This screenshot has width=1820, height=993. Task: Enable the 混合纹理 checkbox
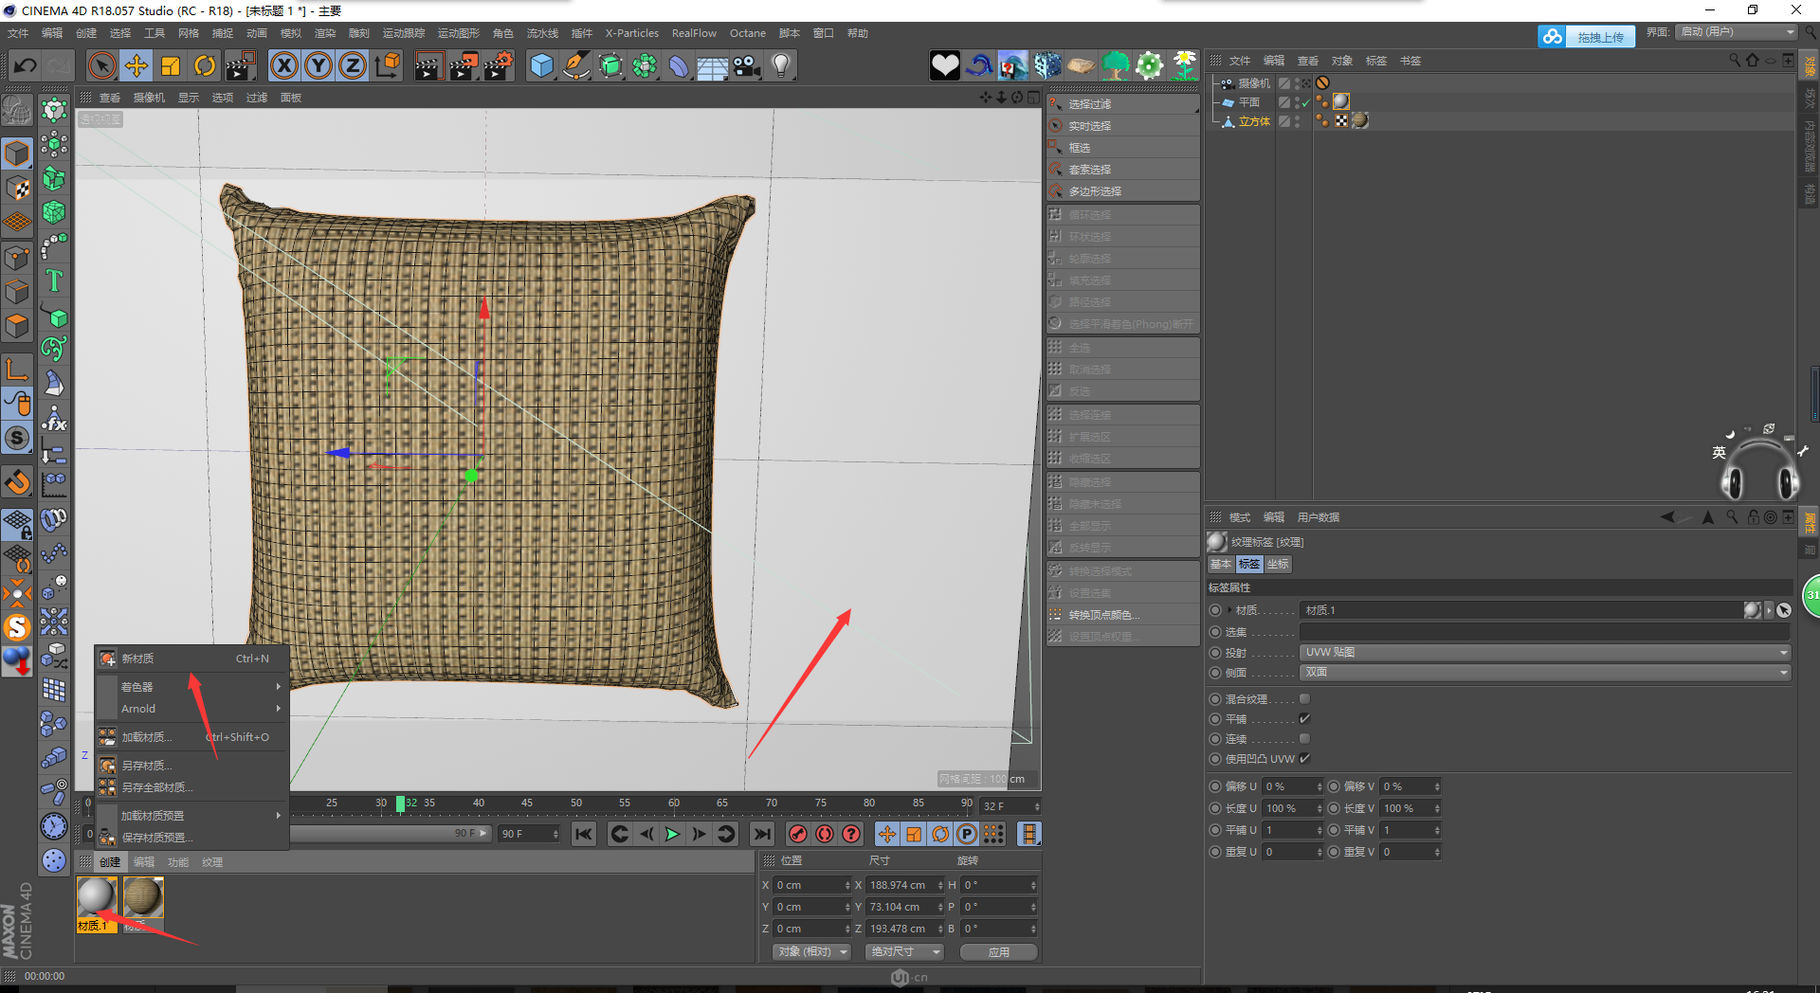pyautogui.click(x=1304, y=699)
